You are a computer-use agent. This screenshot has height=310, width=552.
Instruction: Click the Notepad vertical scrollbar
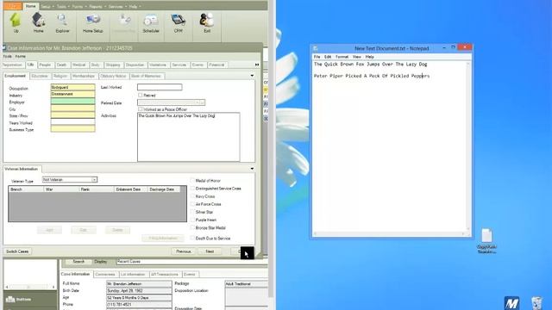[468, 146]
